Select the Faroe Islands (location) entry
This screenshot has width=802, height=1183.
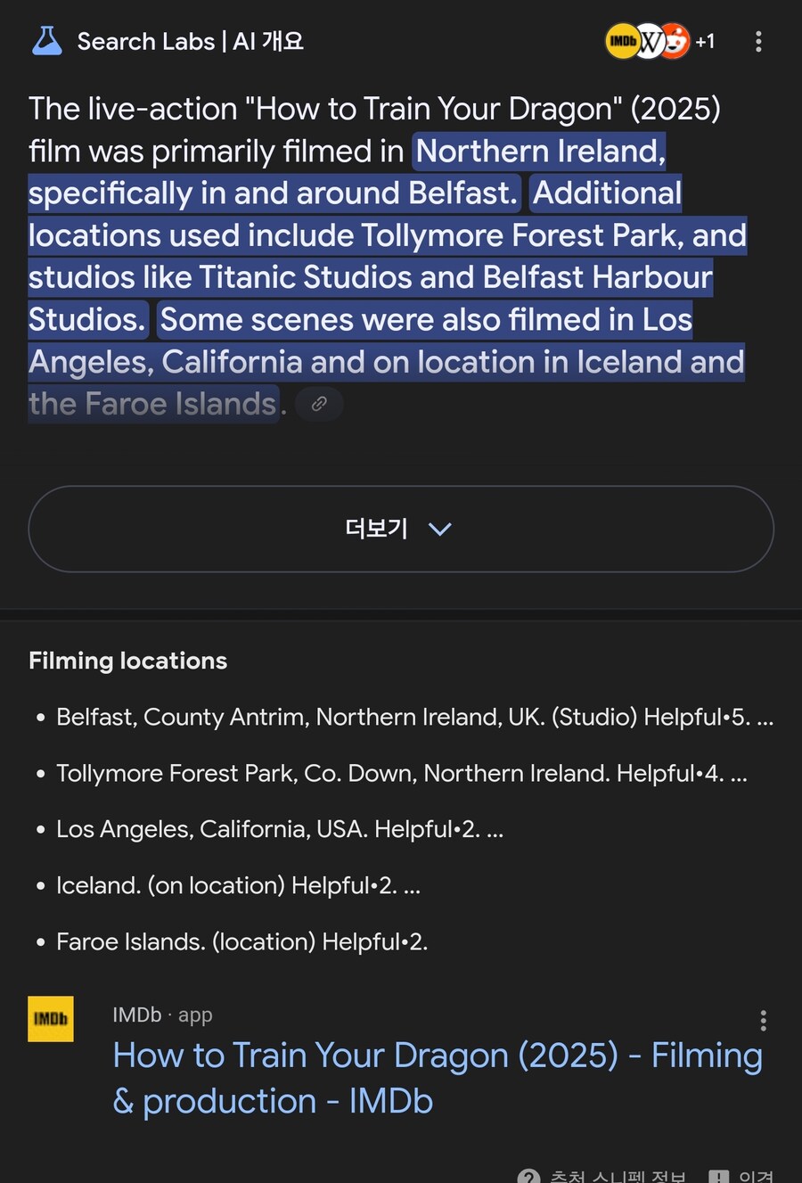[x=242, y=942]
